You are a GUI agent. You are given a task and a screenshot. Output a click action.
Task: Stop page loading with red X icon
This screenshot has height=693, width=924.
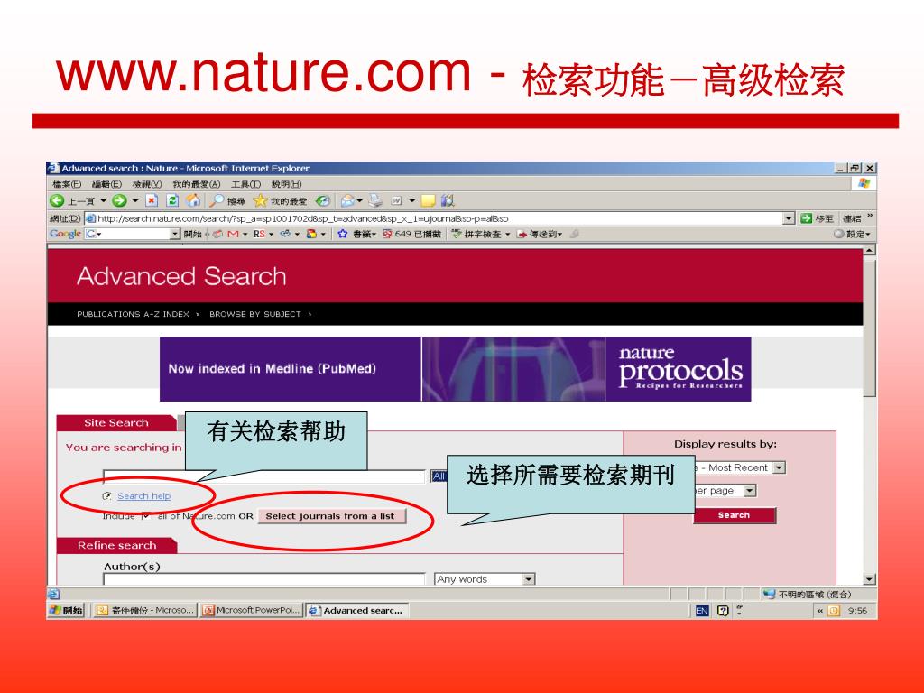(x=152, y=201)
